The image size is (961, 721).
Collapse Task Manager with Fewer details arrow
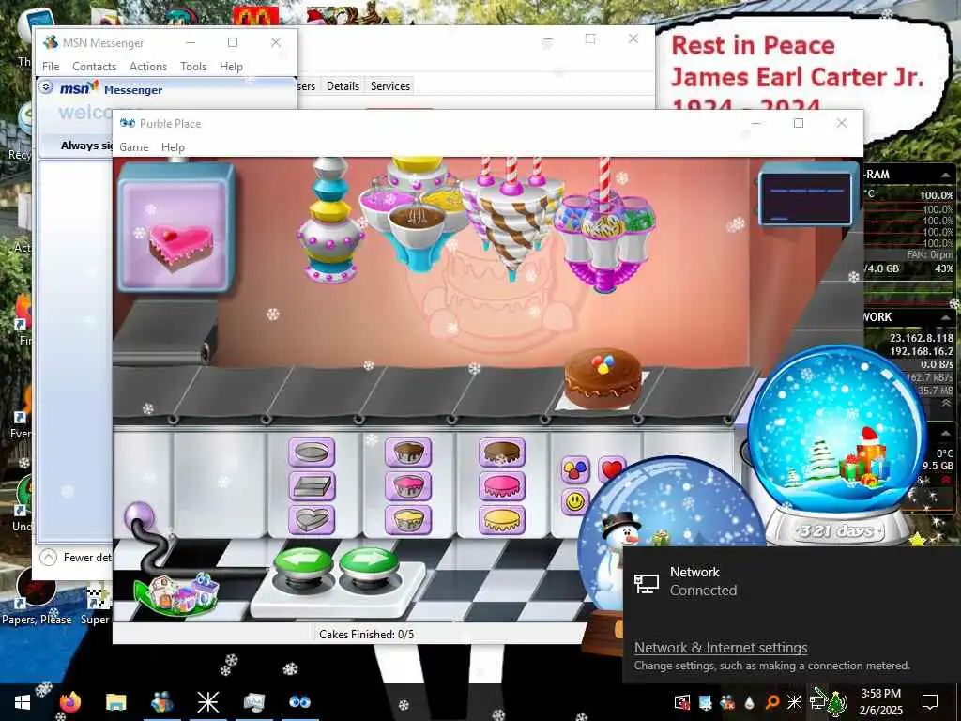[49, 558]
